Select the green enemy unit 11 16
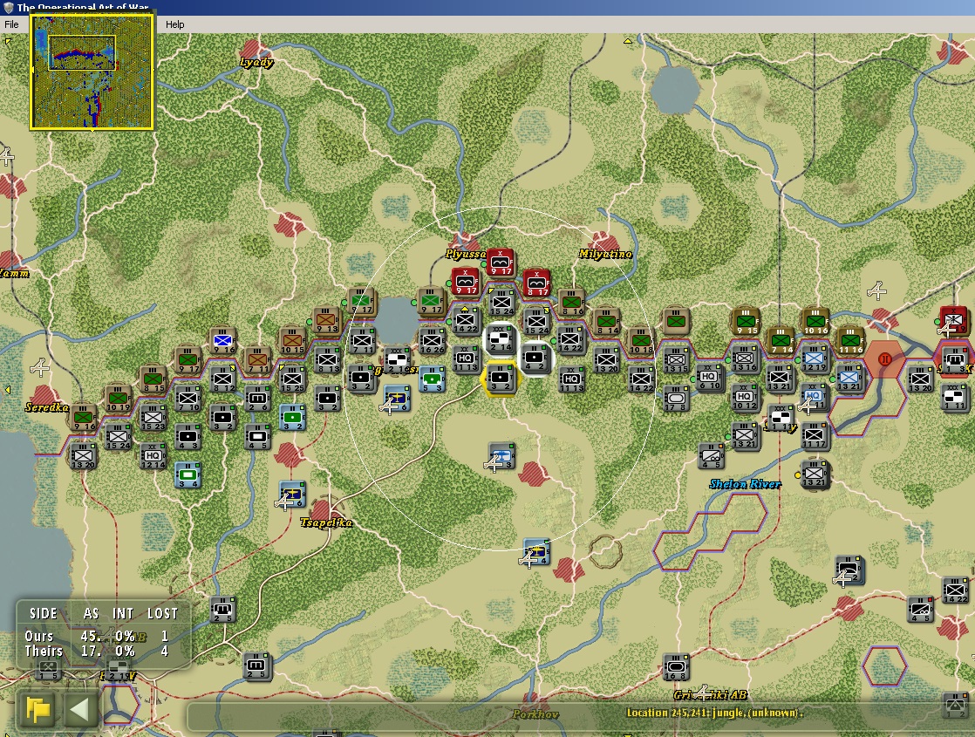The height and width of the screenshot is (737, 975). 850,341
